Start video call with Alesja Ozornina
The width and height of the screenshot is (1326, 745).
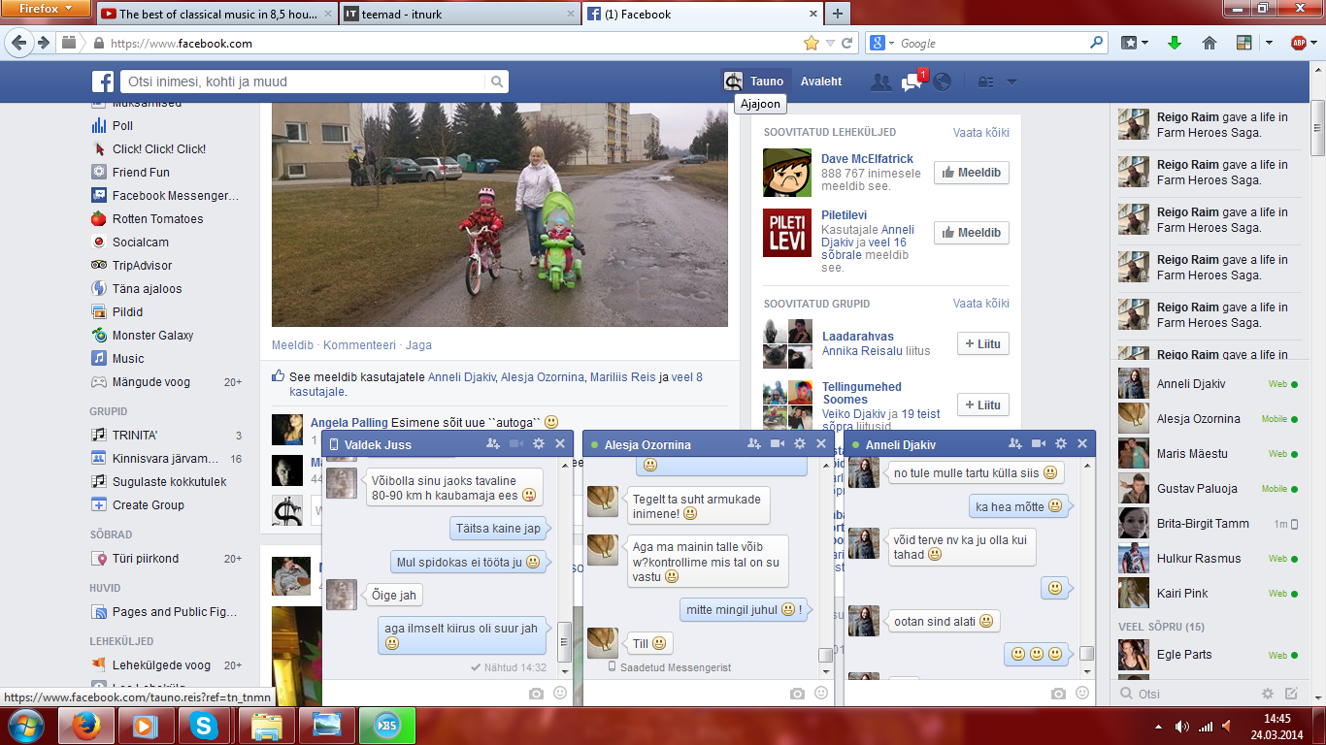tap(777, 444)
